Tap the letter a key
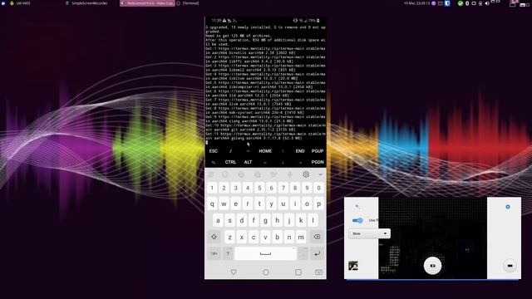Viewport: 532px width, 299px height. (218, 220)
